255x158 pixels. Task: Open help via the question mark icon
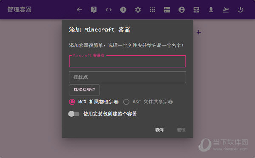click(94, 10)
